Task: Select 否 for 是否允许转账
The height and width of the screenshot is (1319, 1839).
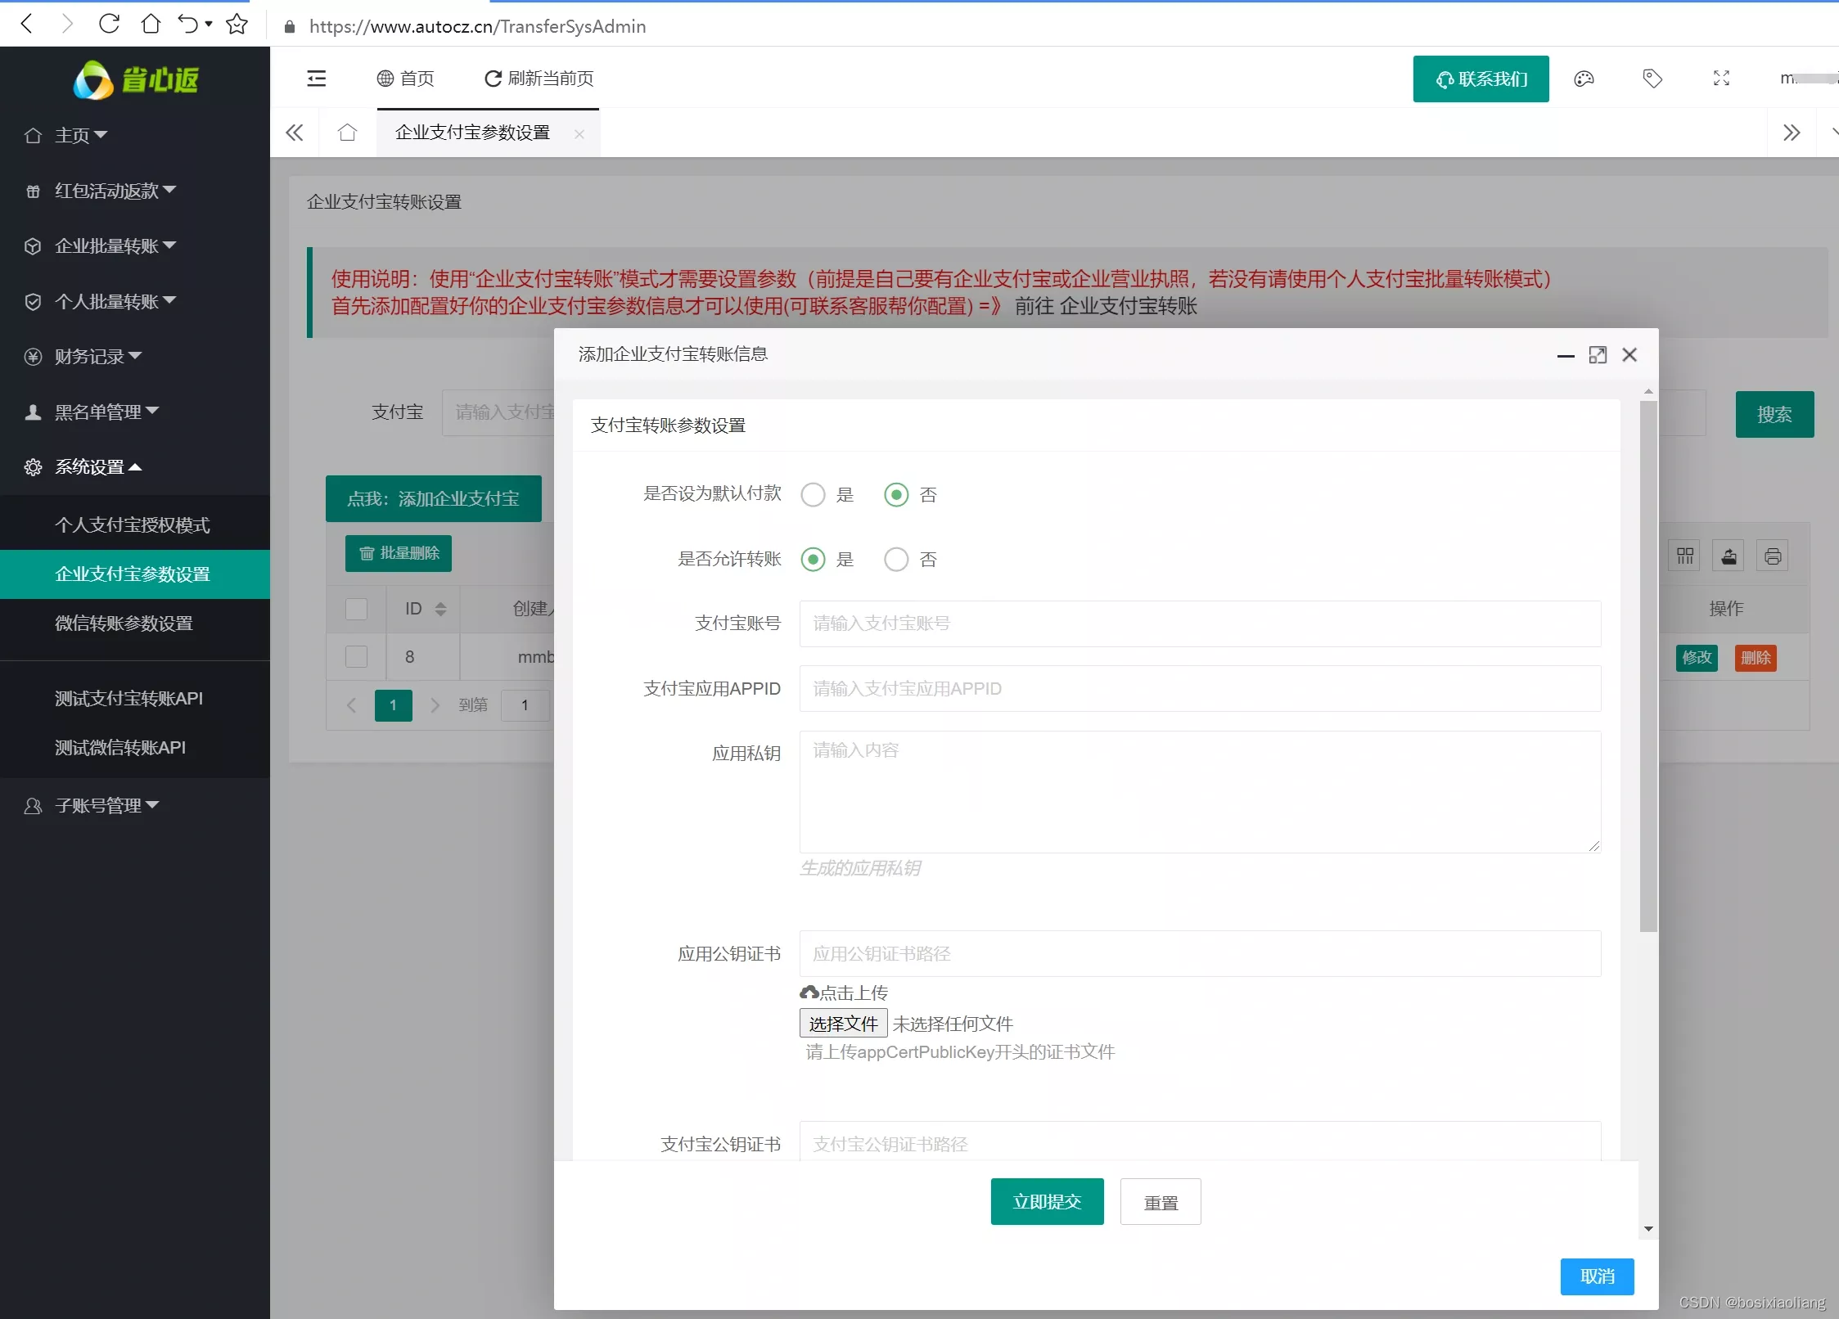Action: coord(896,560)
